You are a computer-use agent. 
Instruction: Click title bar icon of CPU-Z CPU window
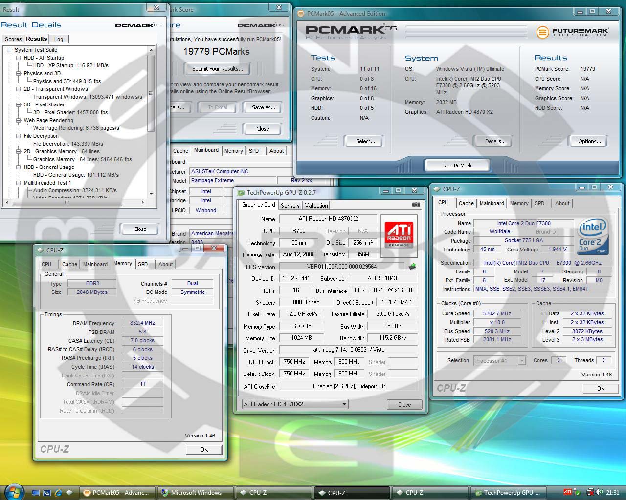437,189
